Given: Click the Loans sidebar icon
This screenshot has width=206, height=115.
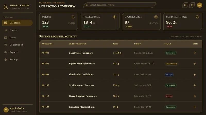Looking at the screenshot, I should (x=5, y=38).
